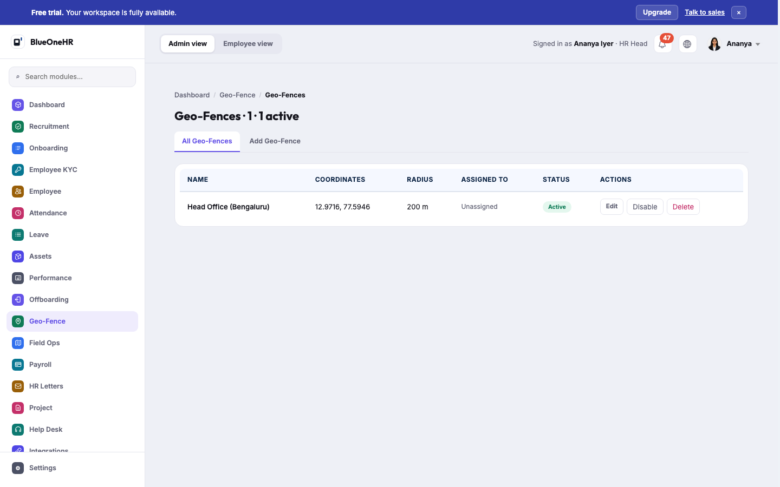Select the Performance chart icon
Screen dimensions: 780x487
point(18,278)
